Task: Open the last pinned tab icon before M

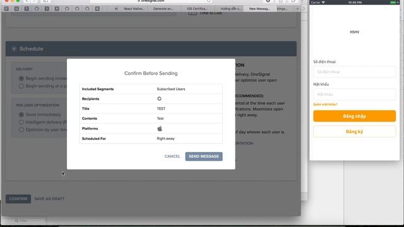Action: pyautogui.click(x=97, y=8)
